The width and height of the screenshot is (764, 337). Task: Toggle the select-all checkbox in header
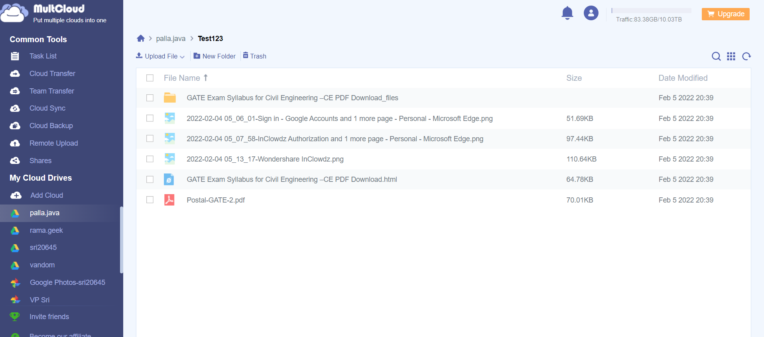(150, 78)
